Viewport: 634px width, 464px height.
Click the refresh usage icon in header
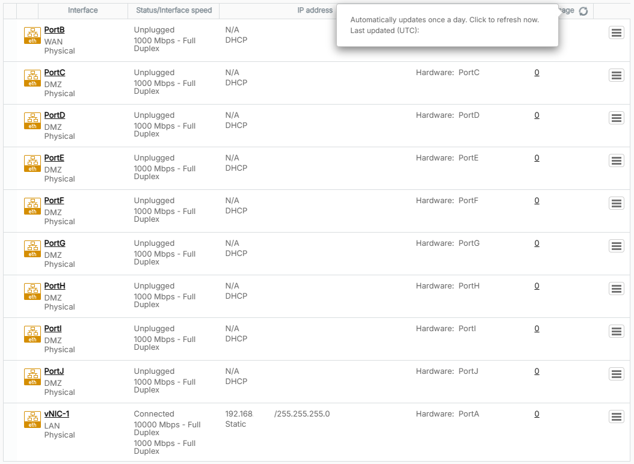(583, 11)
